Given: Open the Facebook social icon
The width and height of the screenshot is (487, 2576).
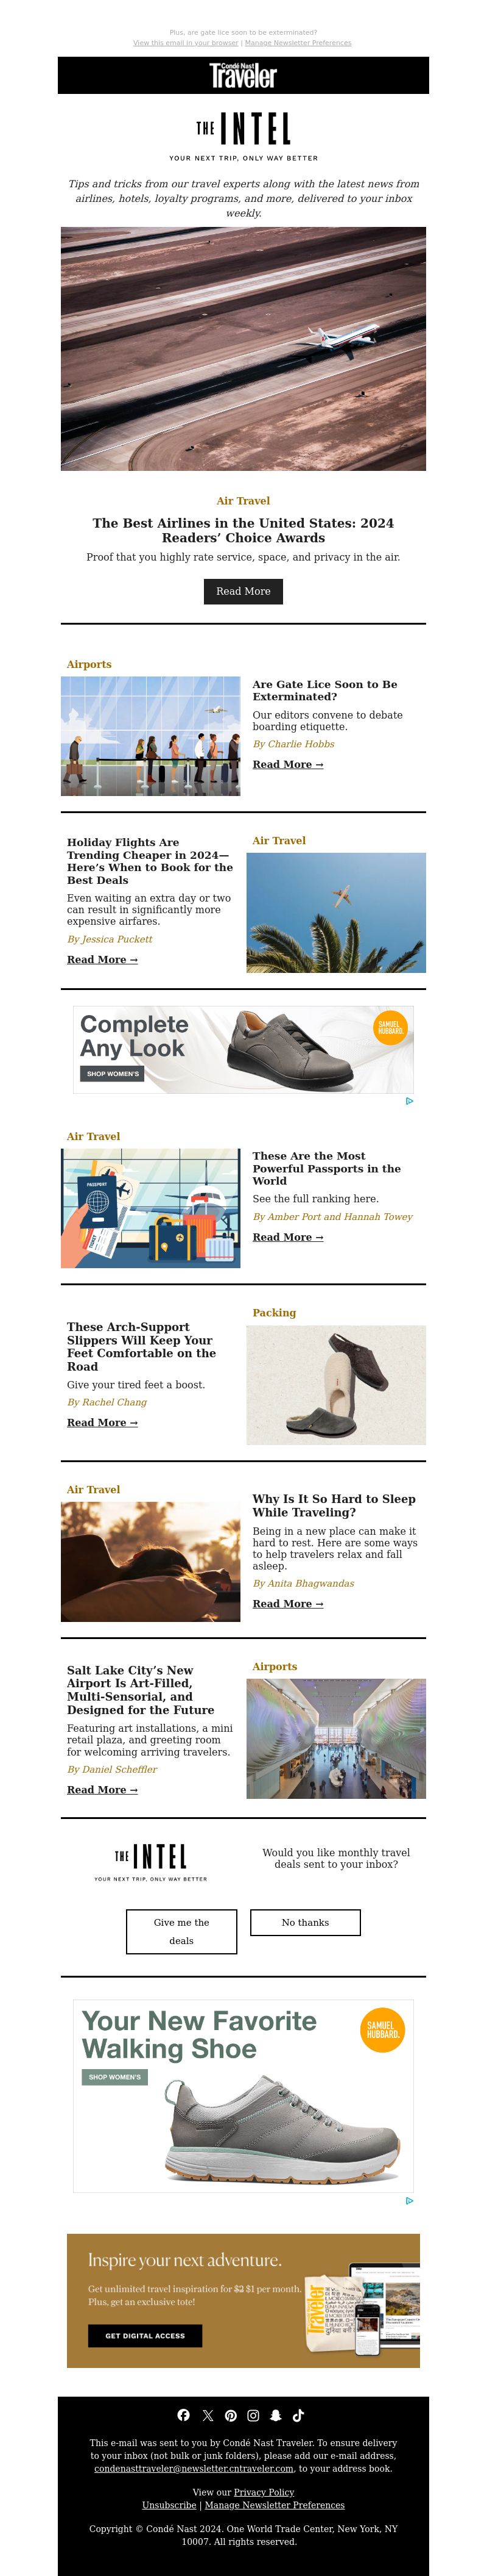Looking at the screenshot, I should click(x=184, y=2415).
